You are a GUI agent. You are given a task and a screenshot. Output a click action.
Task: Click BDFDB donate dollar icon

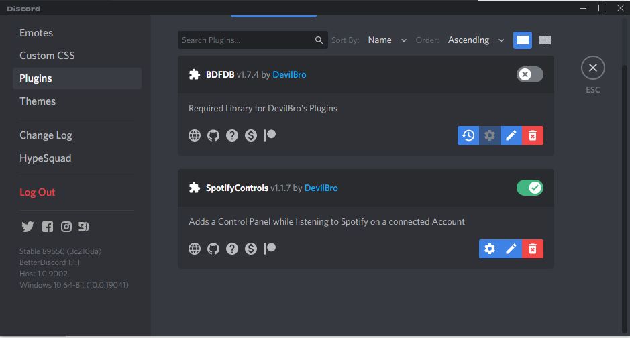(251, 135)
